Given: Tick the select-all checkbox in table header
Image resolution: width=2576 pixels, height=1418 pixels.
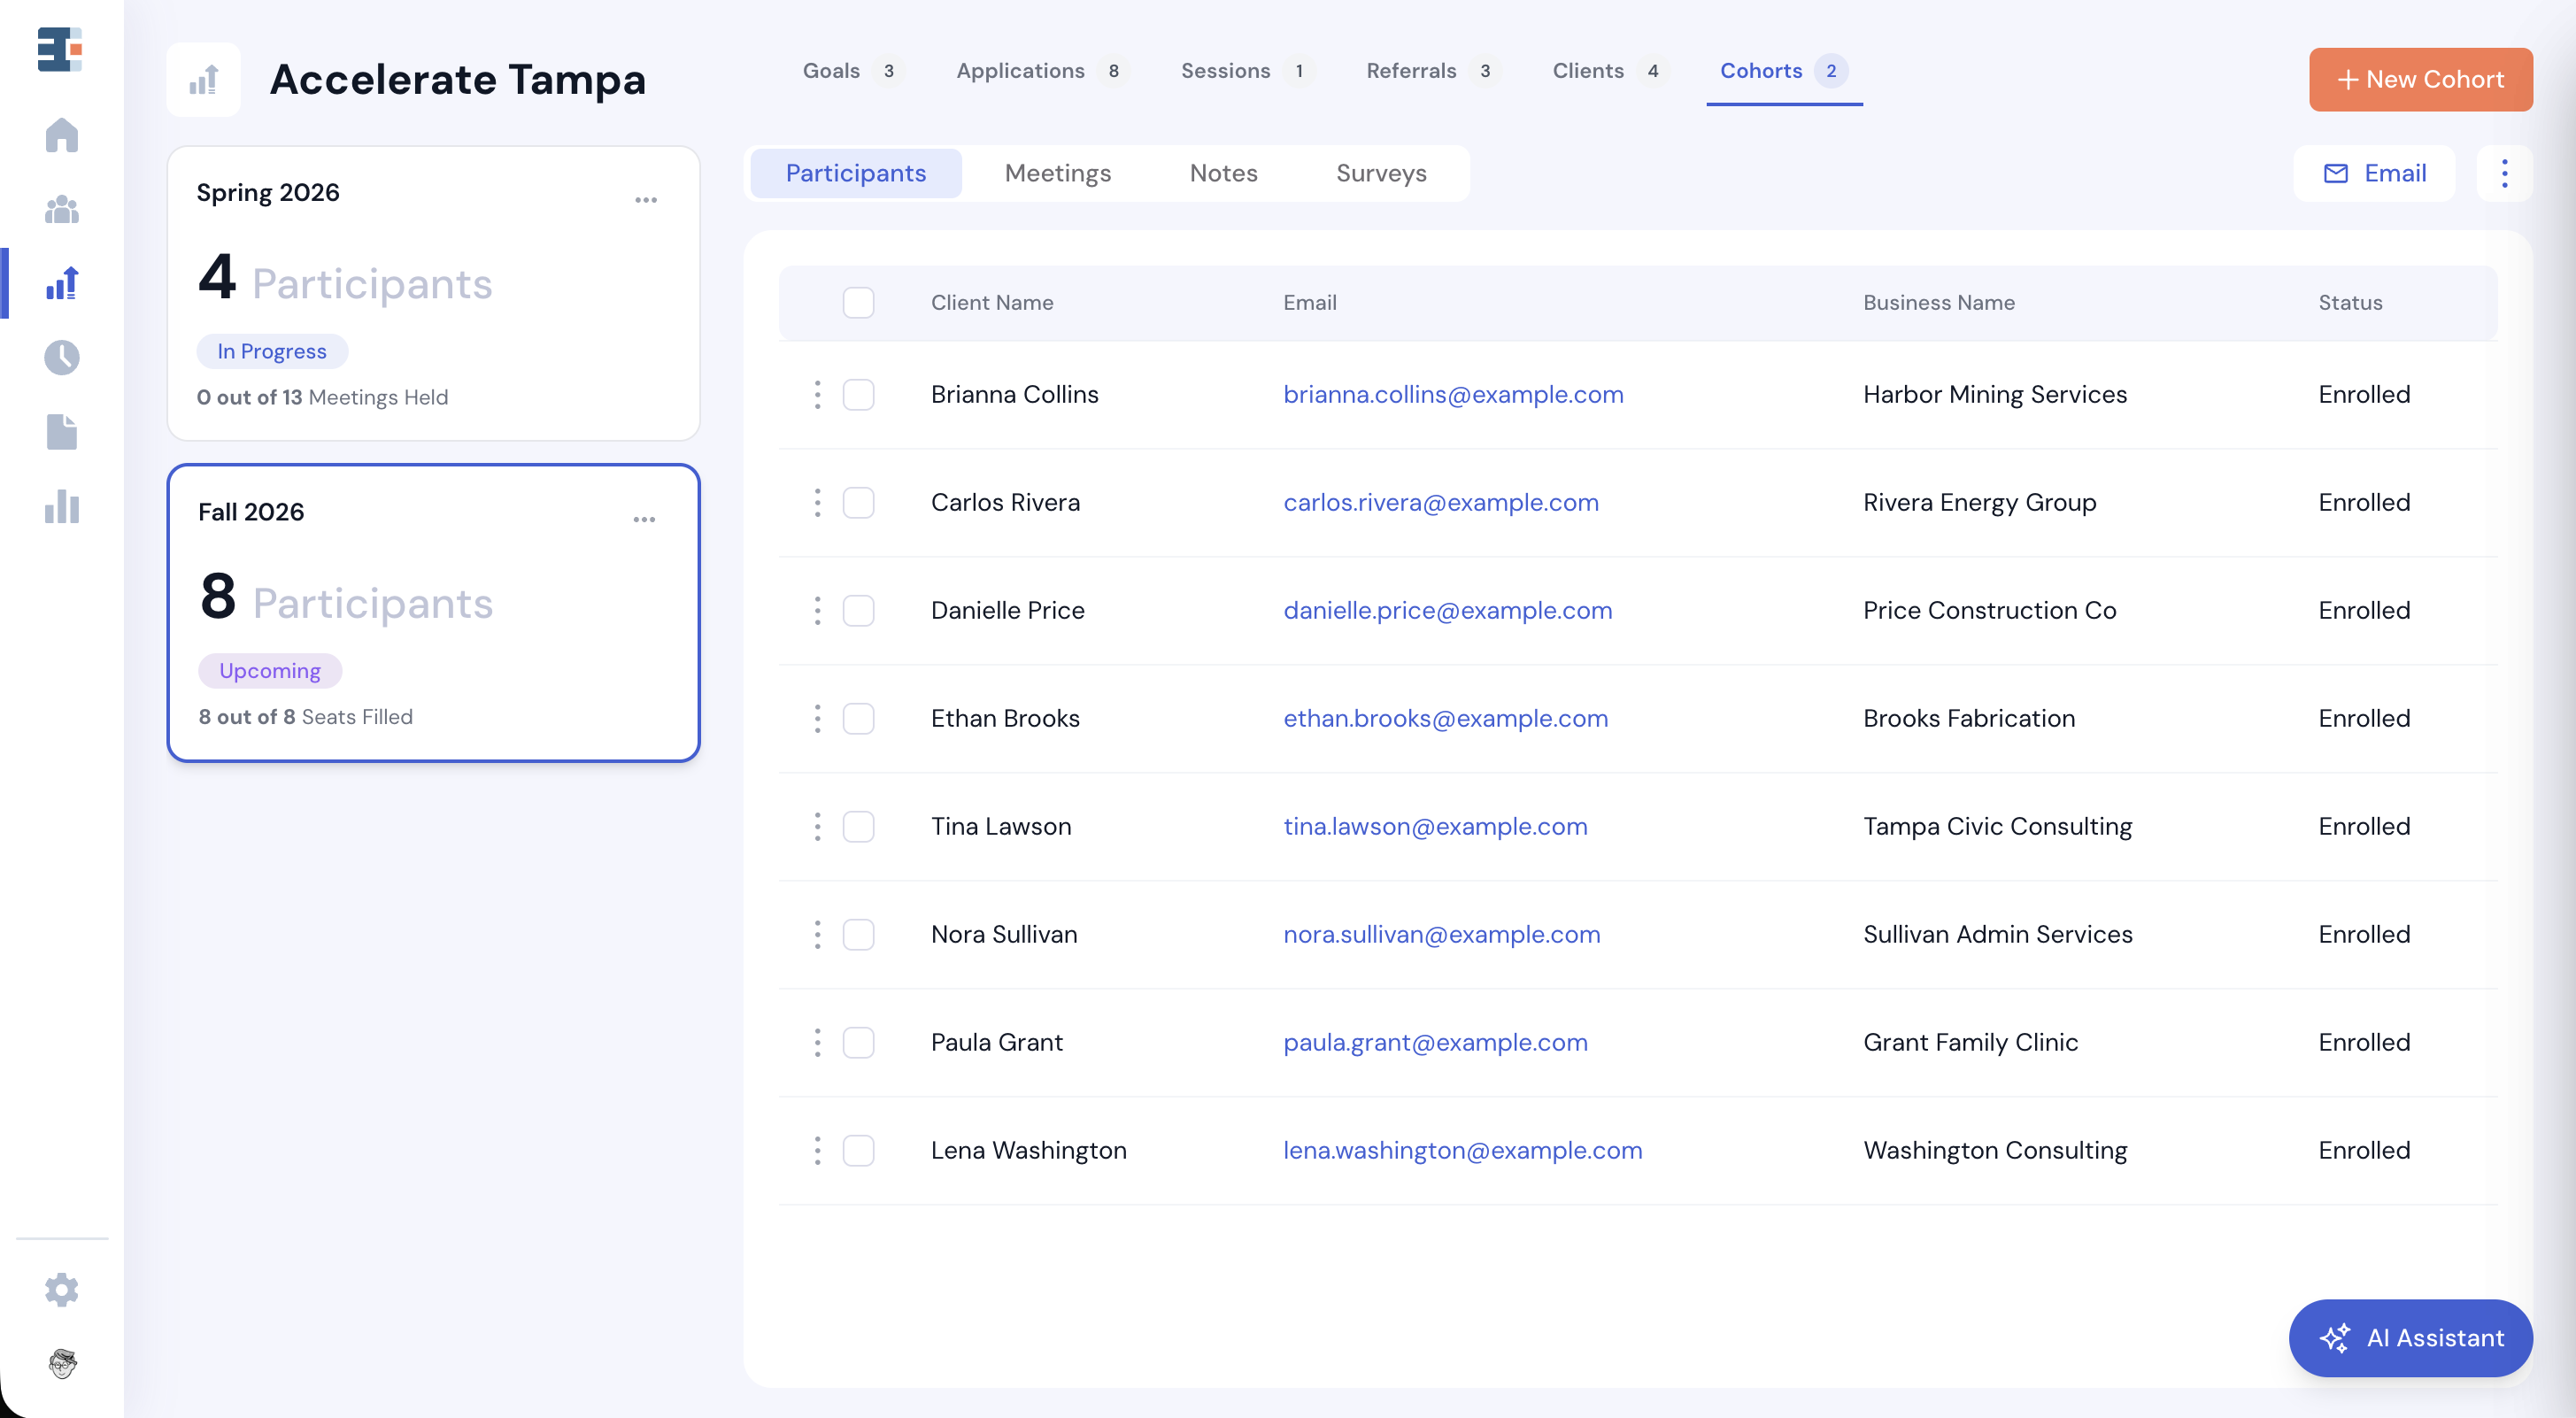Looking at the screenshot, I should point(858,302).
